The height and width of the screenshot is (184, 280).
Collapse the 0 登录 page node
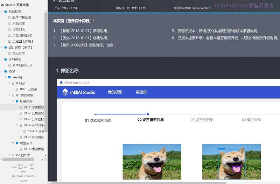click(9, 83)
